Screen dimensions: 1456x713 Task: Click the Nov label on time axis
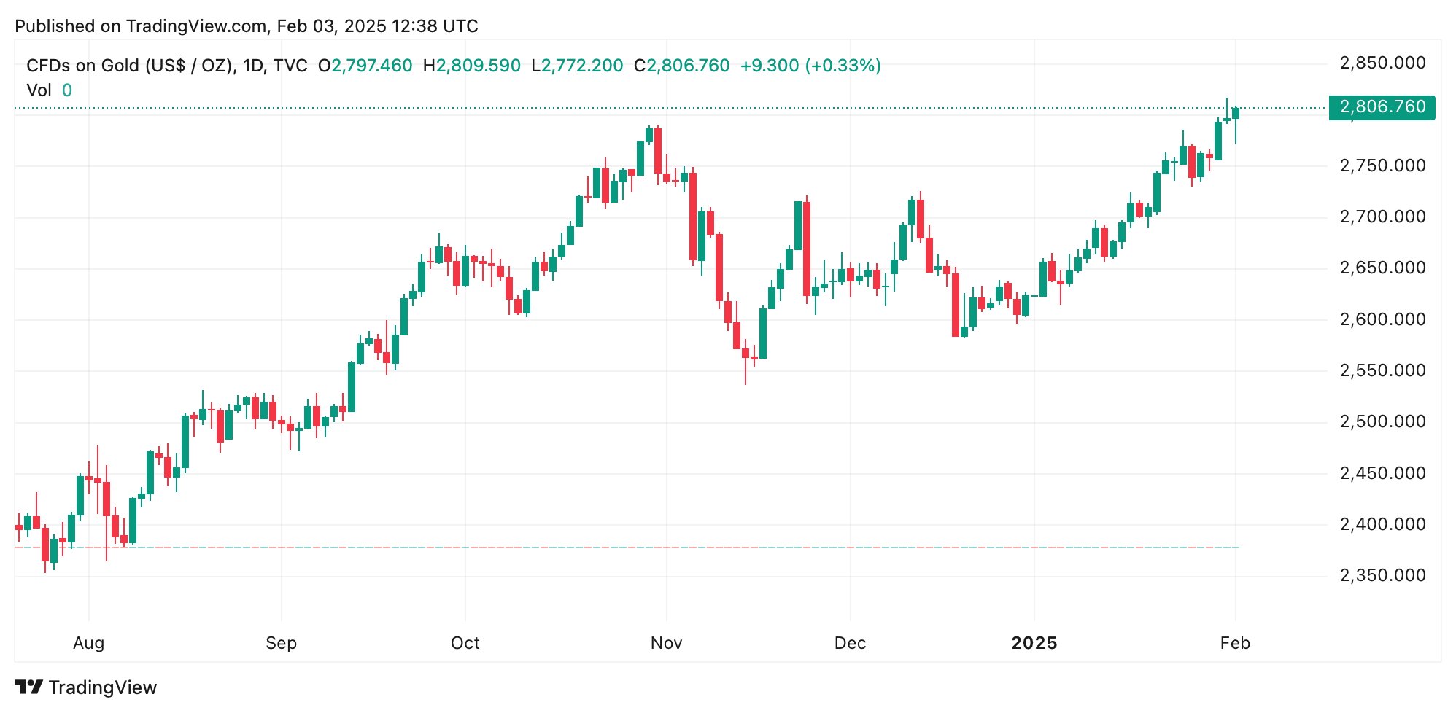[666, 643]
